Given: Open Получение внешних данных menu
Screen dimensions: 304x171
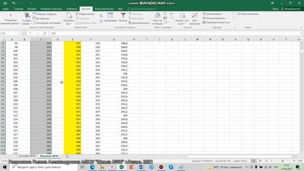Looking at the screenshot, I should [x=10, y=19].
